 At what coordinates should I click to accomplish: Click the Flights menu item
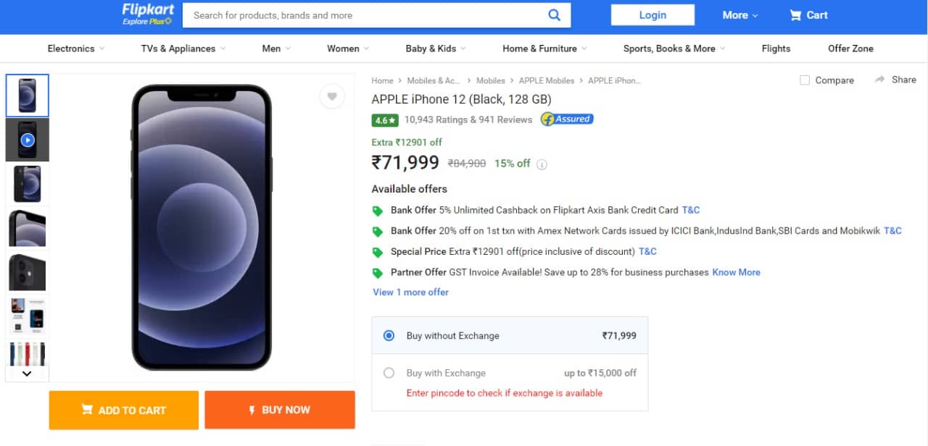point(776,49)
